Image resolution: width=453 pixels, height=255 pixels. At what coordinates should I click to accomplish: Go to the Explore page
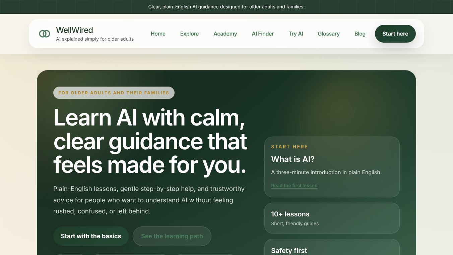(x=189, y=34)
